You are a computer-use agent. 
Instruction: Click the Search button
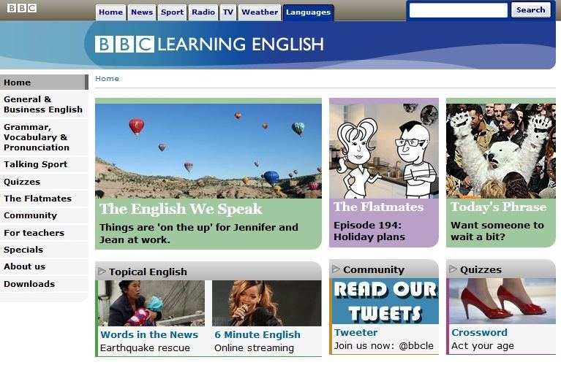click(x=530, y=10)
